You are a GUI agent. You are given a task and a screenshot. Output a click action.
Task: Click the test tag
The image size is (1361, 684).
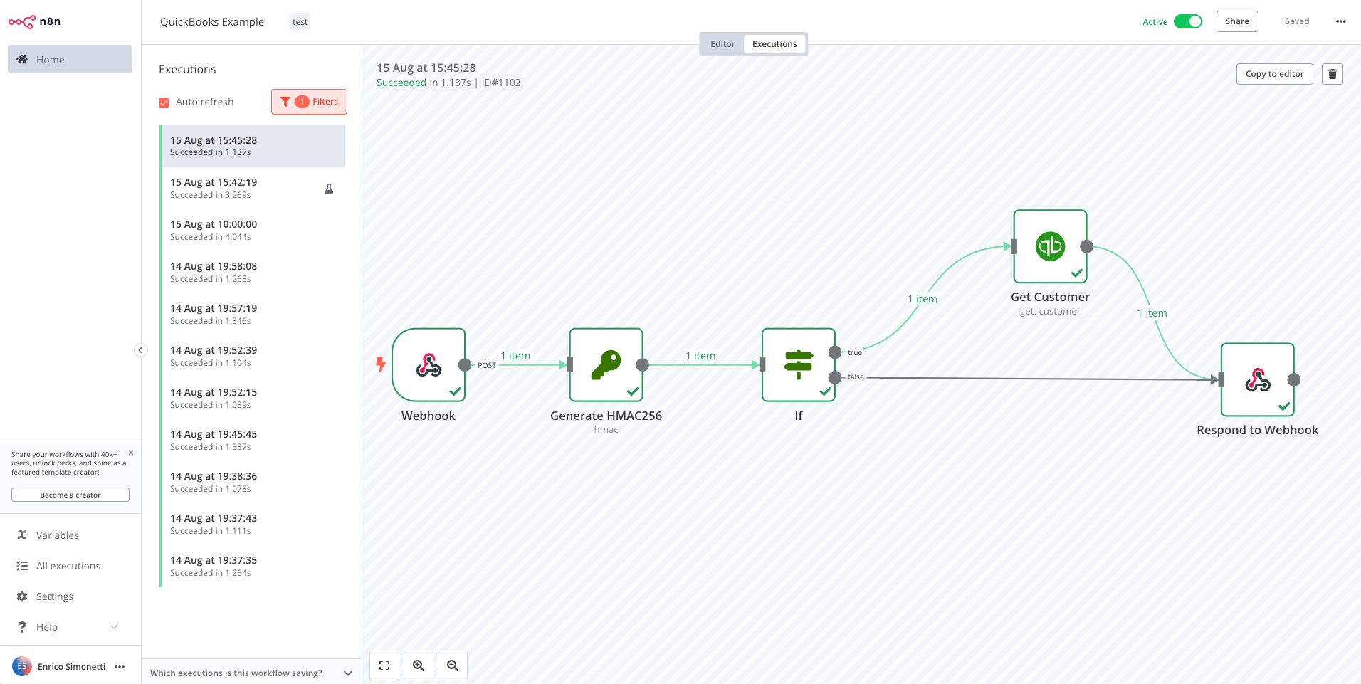tap(300, 22)
